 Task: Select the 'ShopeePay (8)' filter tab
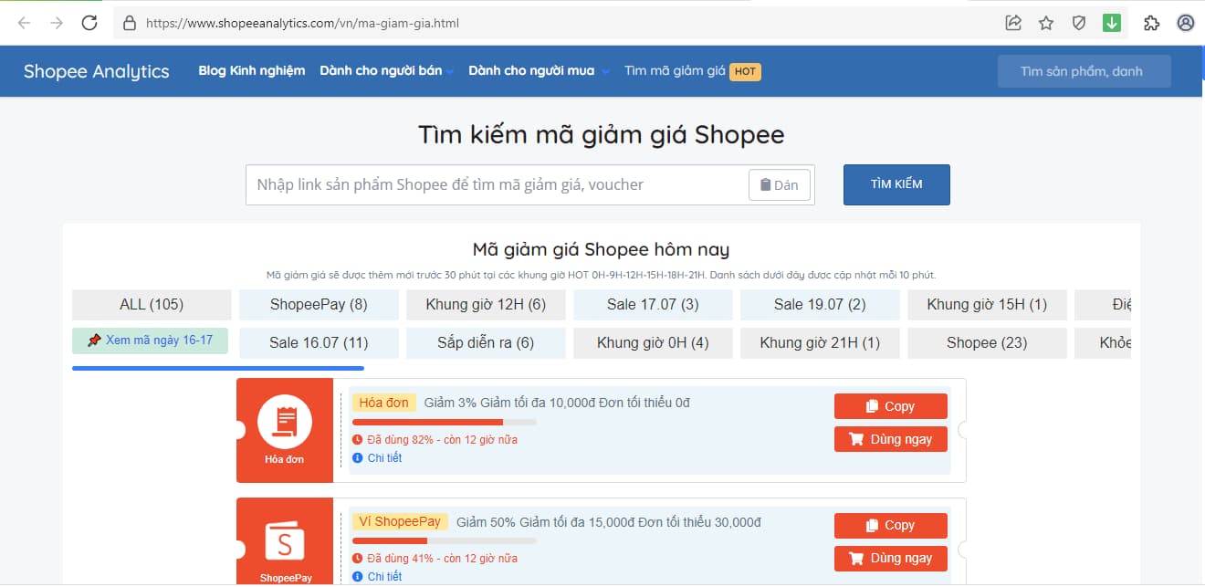pyautogui.click(x=319, y=305)
